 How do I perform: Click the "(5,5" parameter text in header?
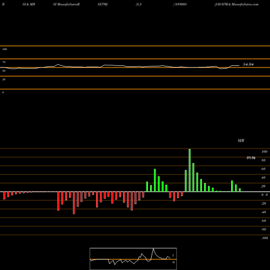tap(139, 4)
